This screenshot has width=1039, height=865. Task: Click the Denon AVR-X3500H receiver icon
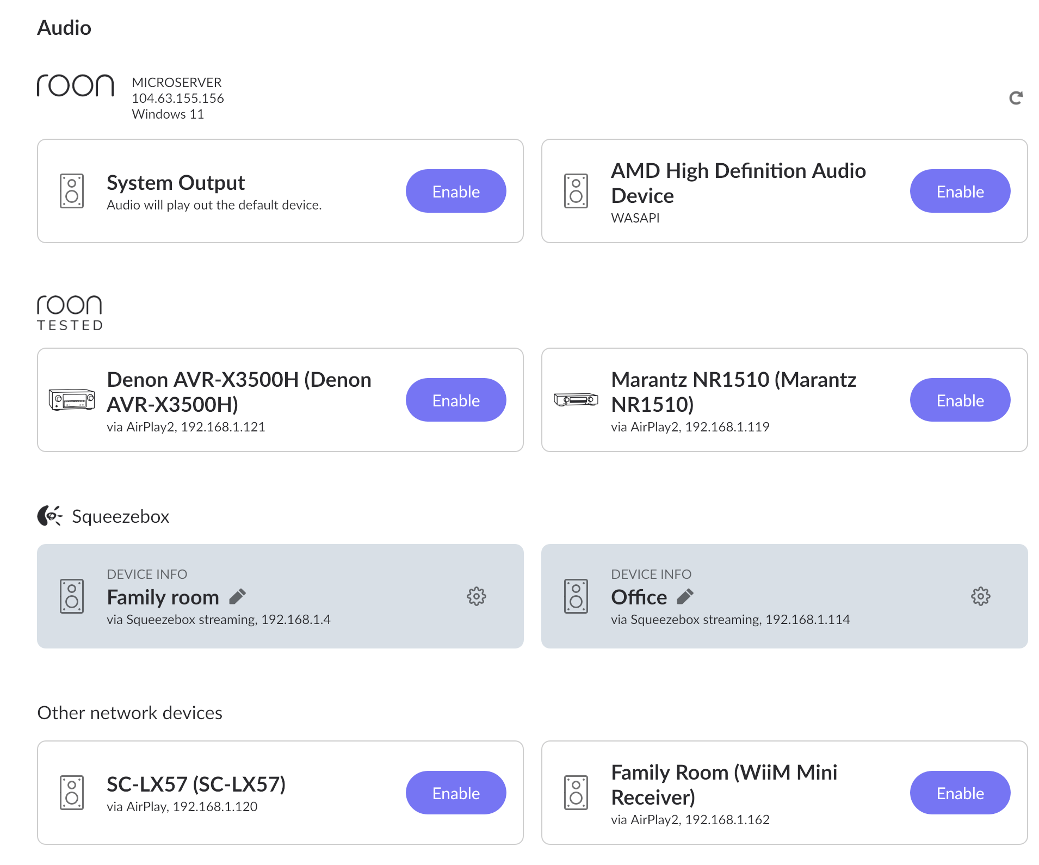(x=72, y=400)
